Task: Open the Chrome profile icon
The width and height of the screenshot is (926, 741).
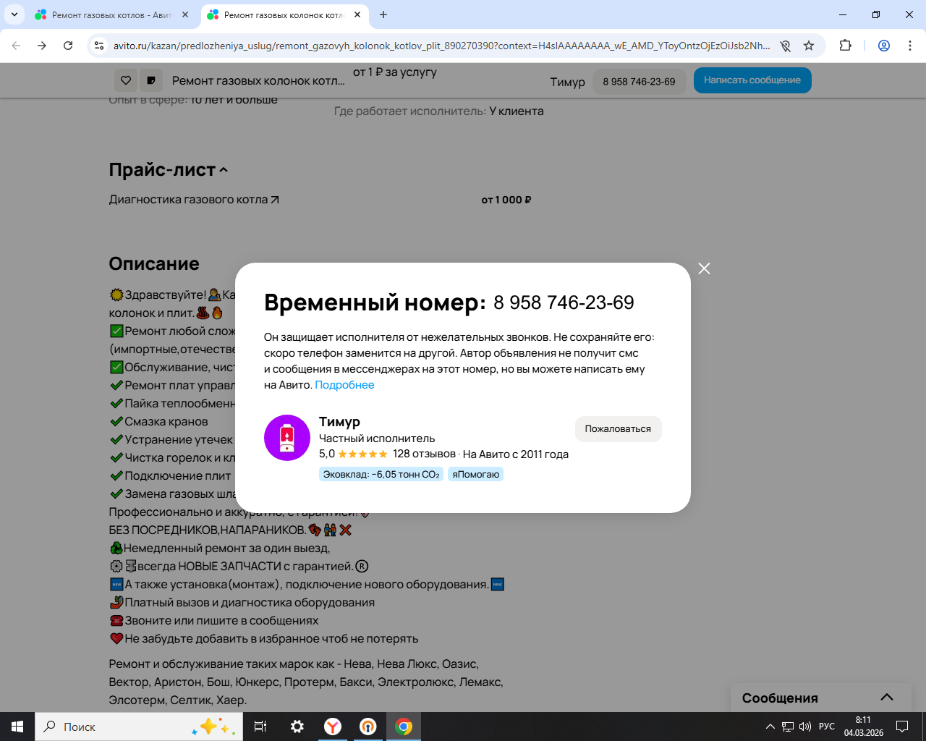Action: [884, 46]
